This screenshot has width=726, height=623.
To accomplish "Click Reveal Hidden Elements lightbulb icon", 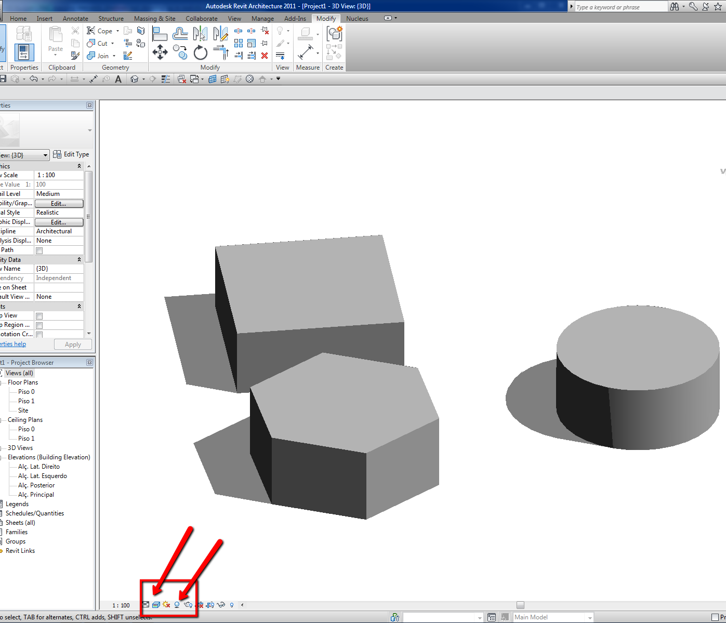I will tap(232, 605).
